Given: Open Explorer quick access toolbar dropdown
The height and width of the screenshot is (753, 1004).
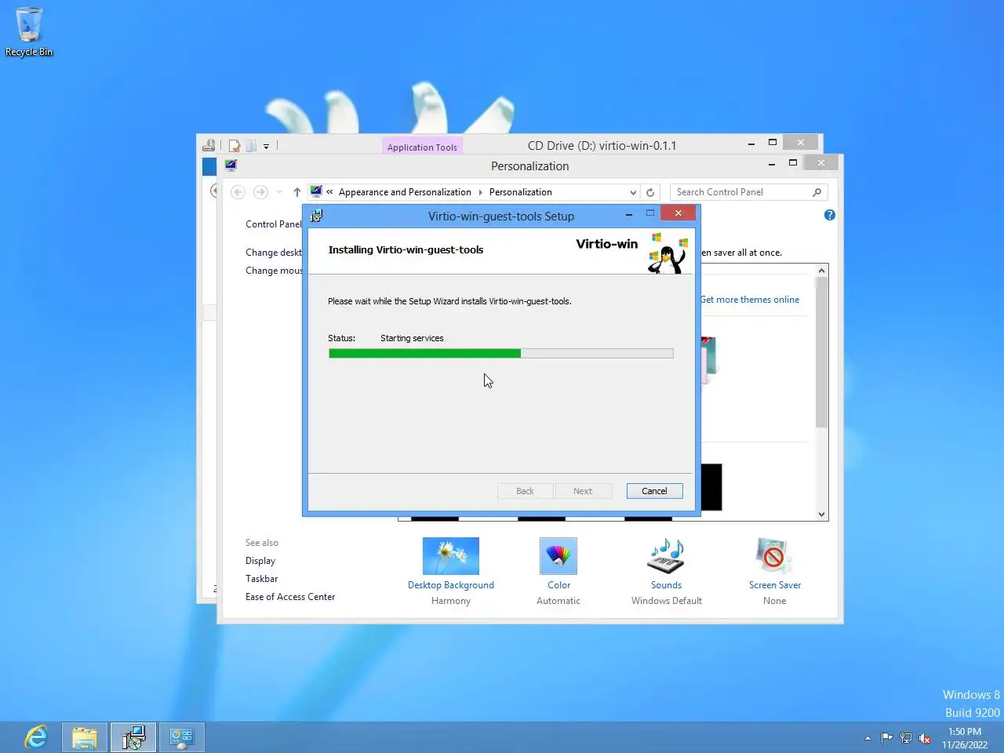Looking at the screenshot, I should (266, 146).
